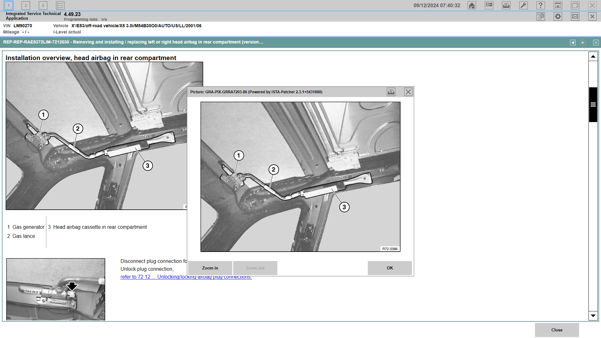This screenshot has width=601, height=338.
Task: Open the gear settings icon
Action: click(558, 17)
